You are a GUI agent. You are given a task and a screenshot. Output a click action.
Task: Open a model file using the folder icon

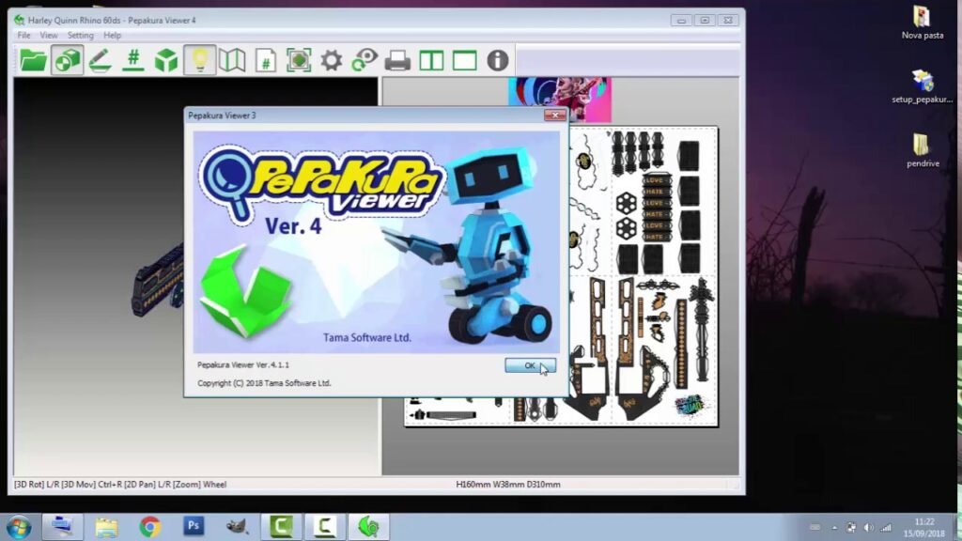31,59
